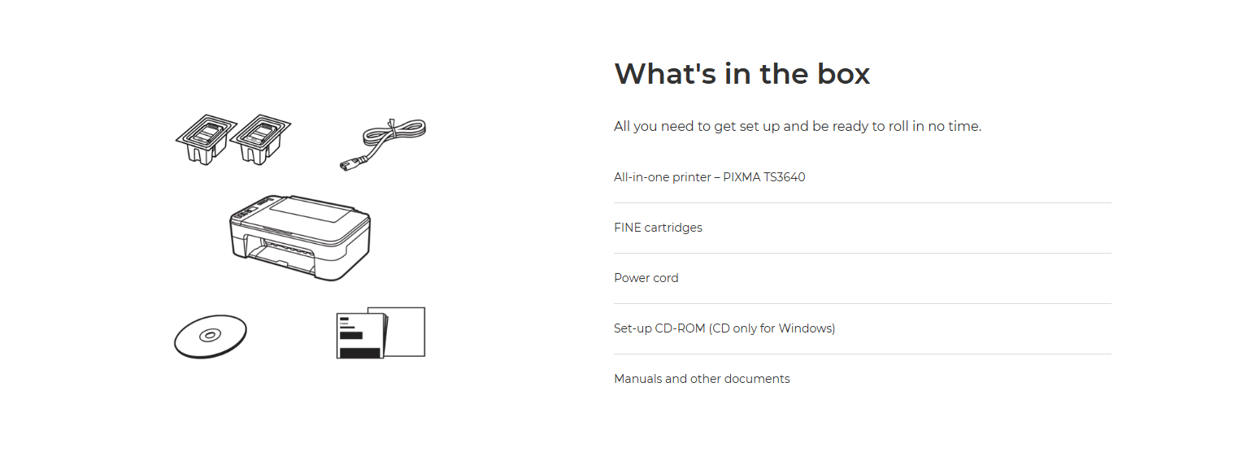Select the "Set-up CD-ROM" list entry
The height and width of the screenshot is (452, 1244).
[x=724, y=328]
